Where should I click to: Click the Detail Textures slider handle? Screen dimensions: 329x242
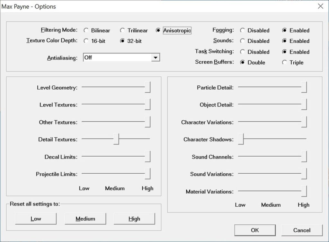tap(116, 139)
